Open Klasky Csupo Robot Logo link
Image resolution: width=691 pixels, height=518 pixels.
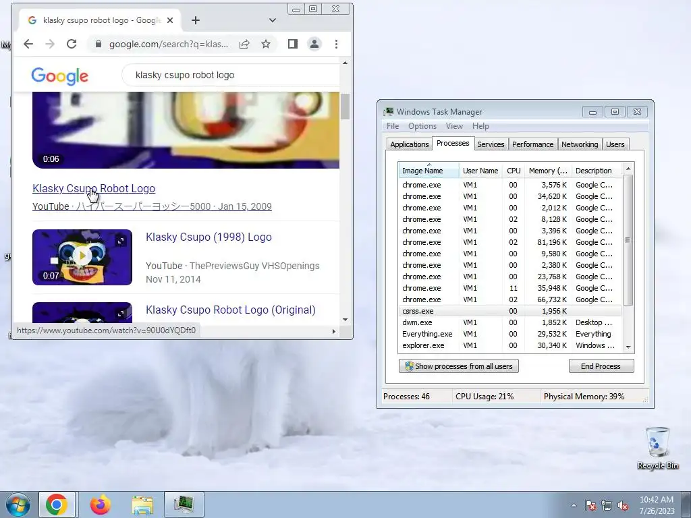[94, 189]
